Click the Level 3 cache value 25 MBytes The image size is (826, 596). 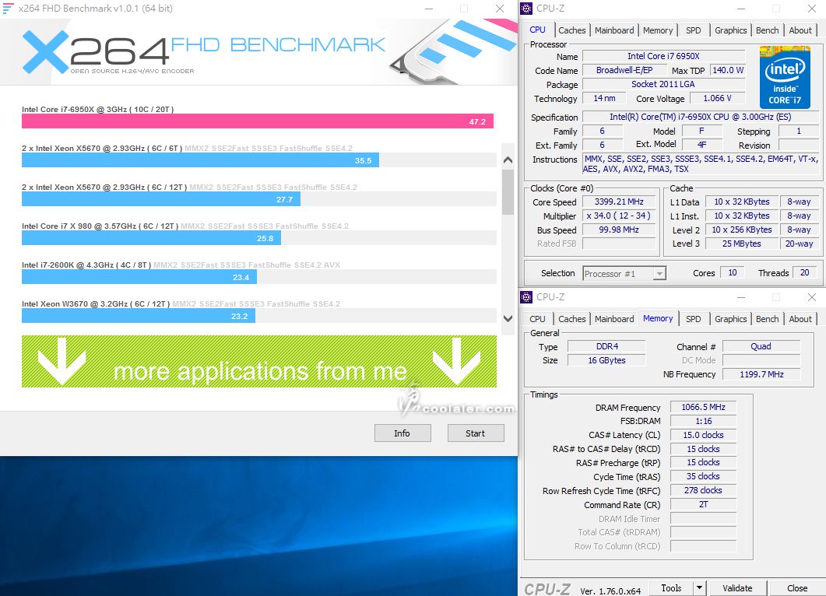click(741, 244)
